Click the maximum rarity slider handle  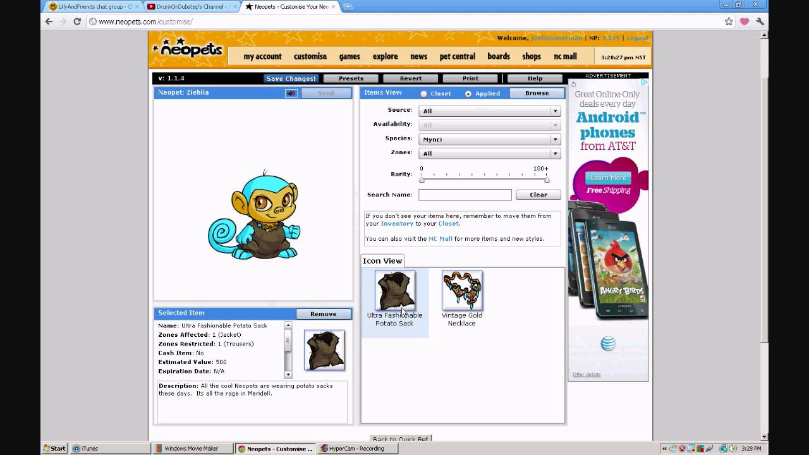547,179
